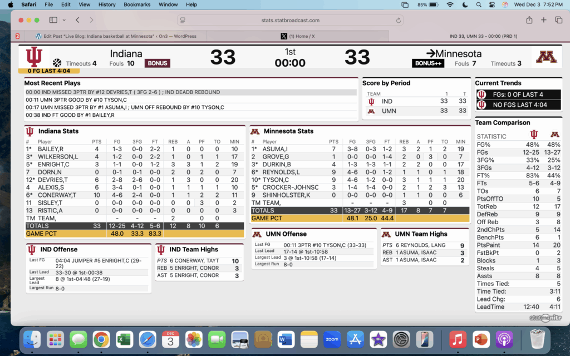This screenshot has height=356, width=570.
Task: Open the History menu in menu bar
Action: (x=107, y=4)
